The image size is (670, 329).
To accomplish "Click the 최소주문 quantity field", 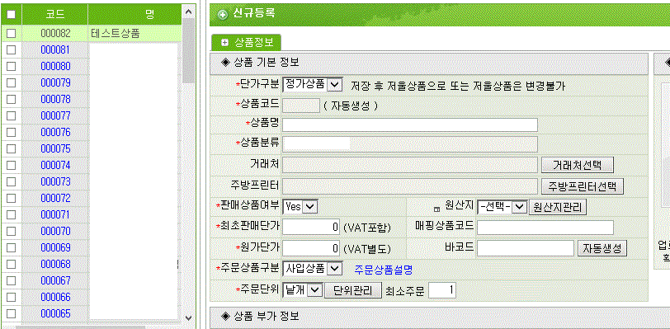I will click(442, 290).
